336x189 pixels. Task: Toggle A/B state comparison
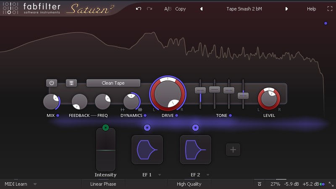click(168, 9)
